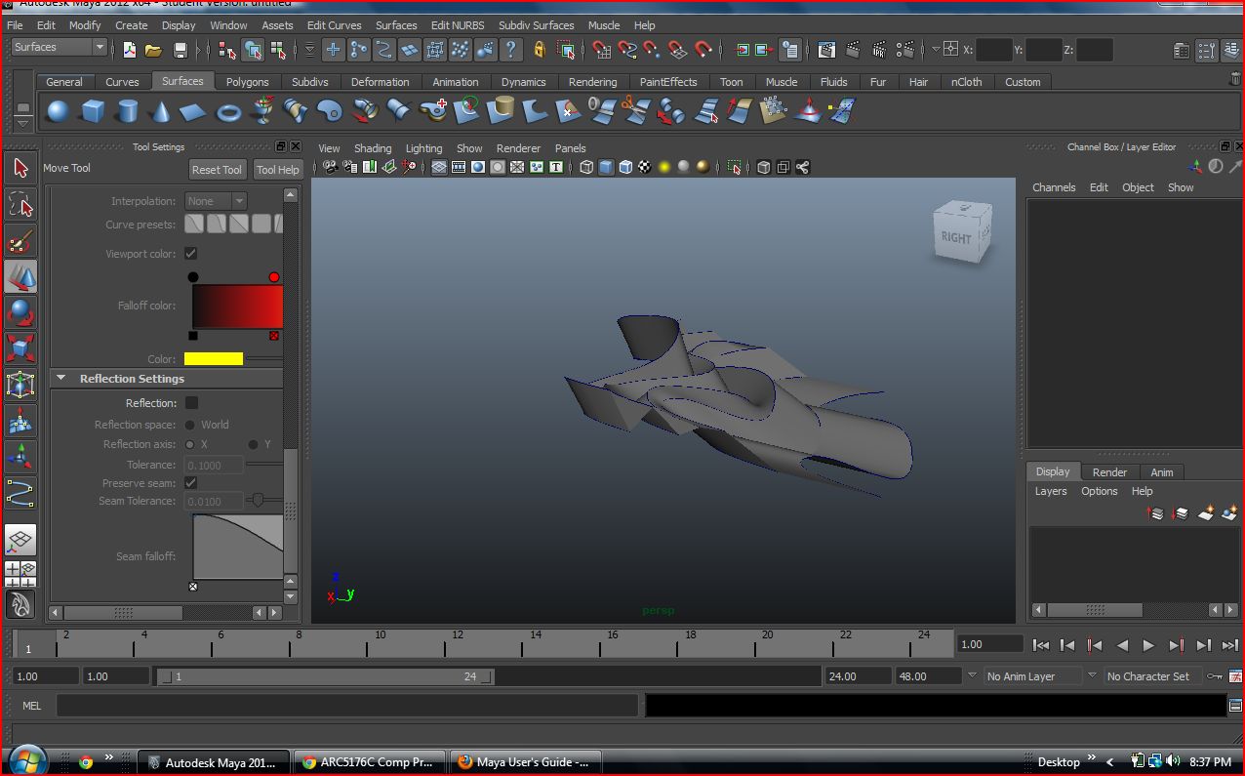Activate the Select tool arrow
1245x776 pixels.
click(20, 168)
